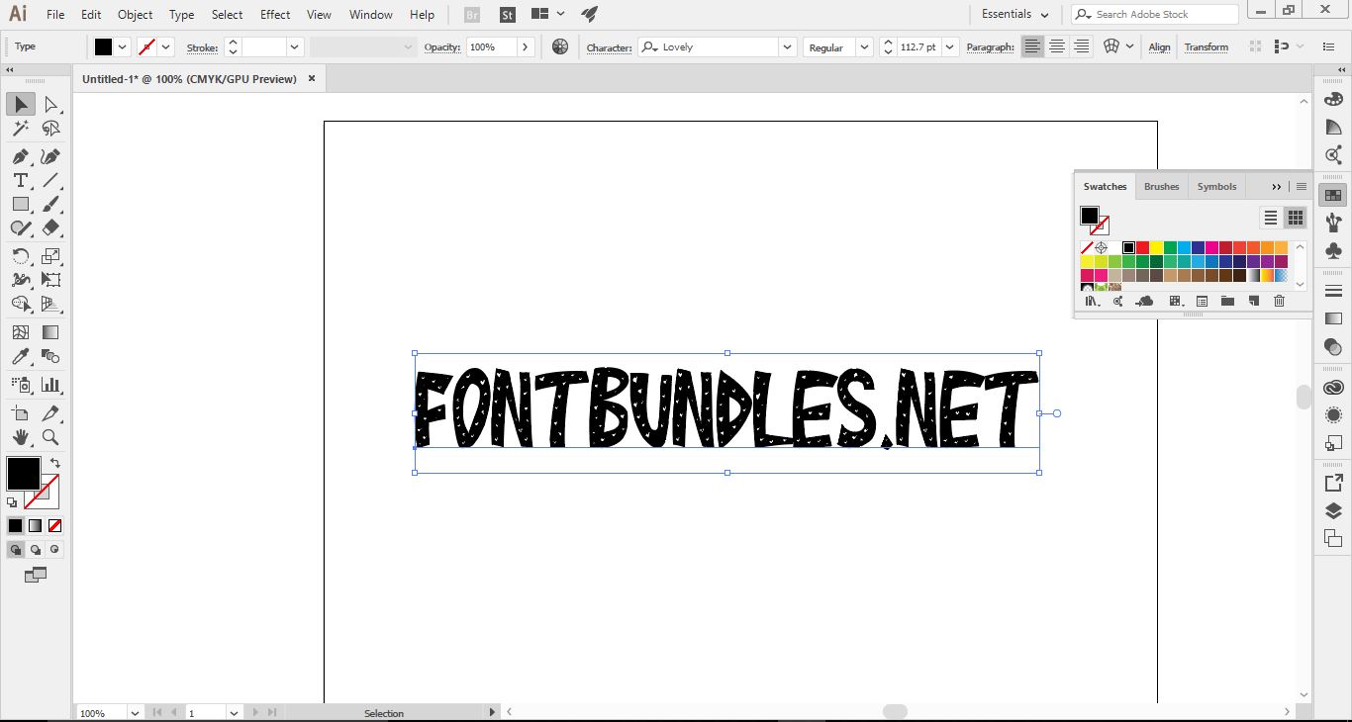Switch to Color fill mode button

(15, 526)
